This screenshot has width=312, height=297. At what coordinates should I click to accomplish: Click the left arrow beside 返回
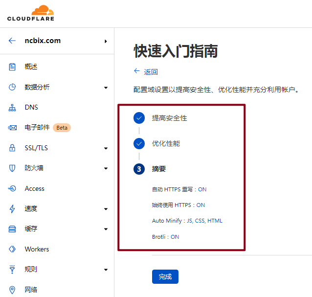point(137,71)
